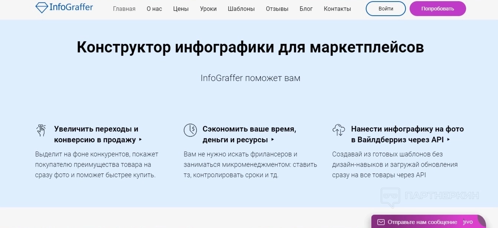Open the Отправьте нам сообщение chat widget

429,222
